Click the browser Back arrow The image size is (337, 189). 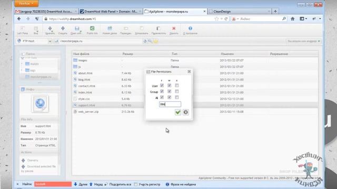19,19
